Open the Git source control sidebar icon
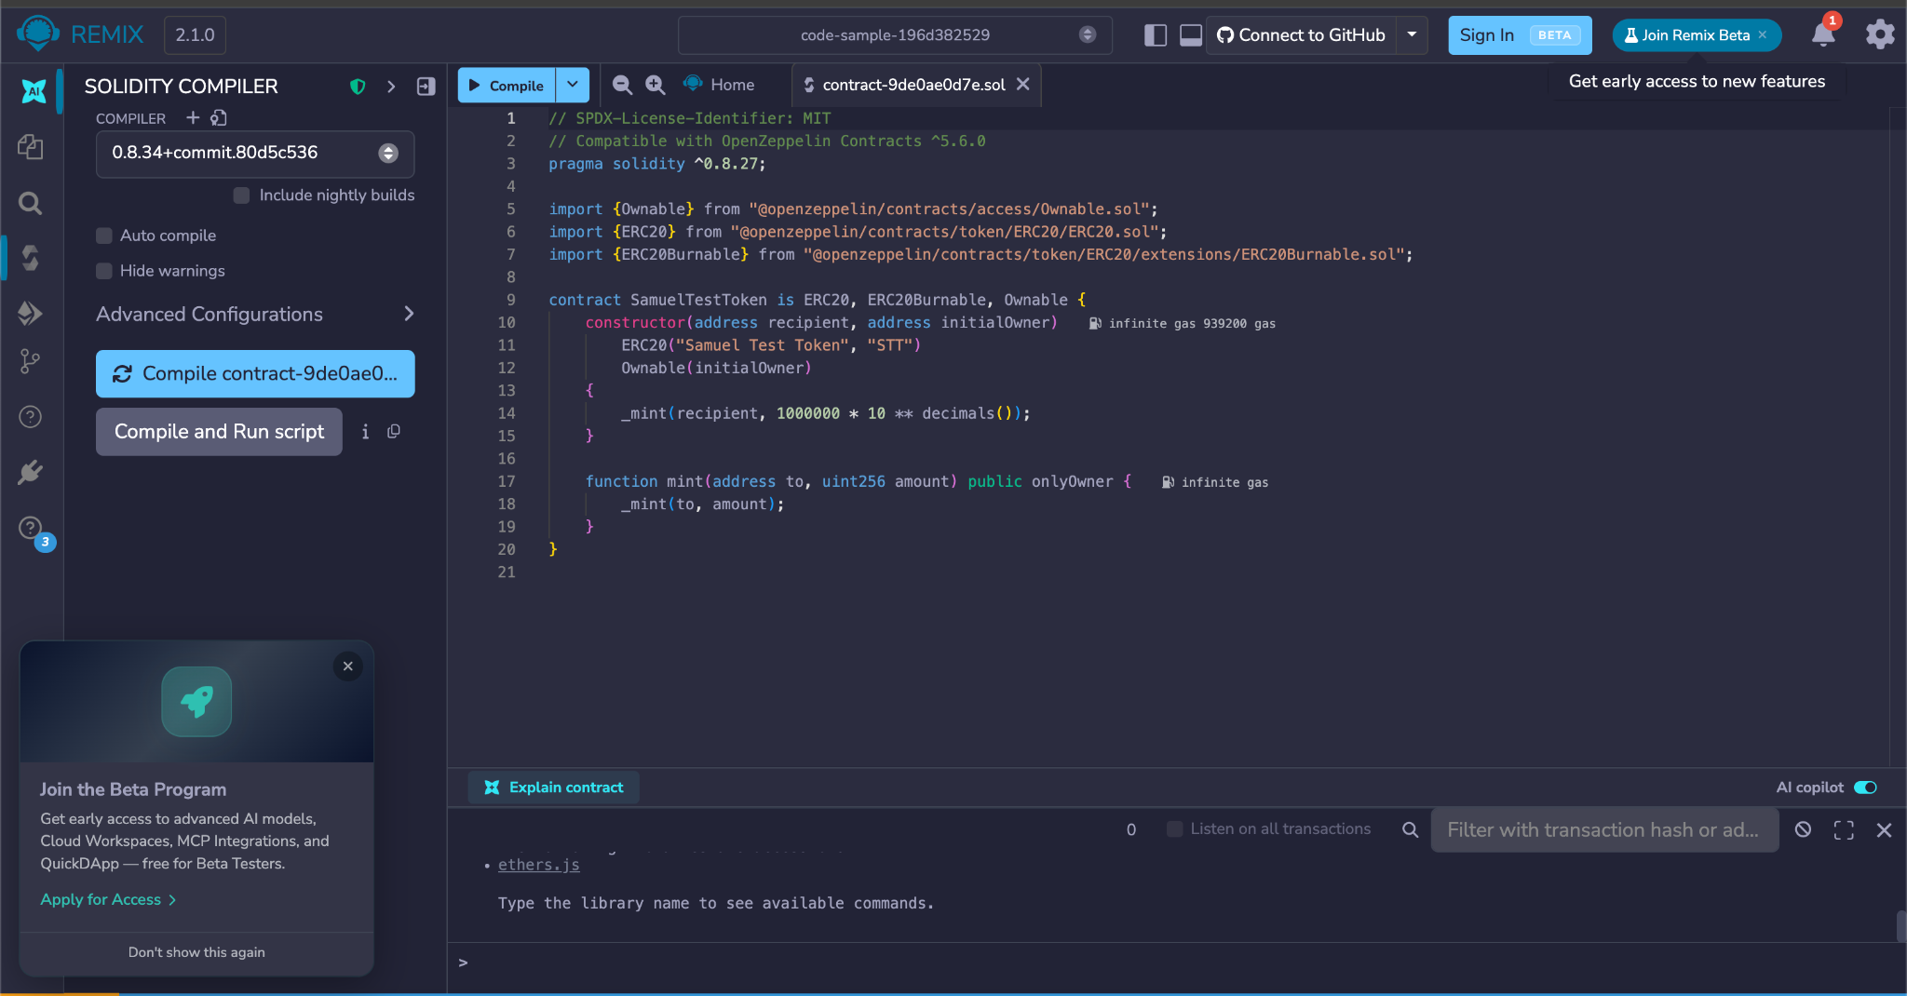 point(31,361)
